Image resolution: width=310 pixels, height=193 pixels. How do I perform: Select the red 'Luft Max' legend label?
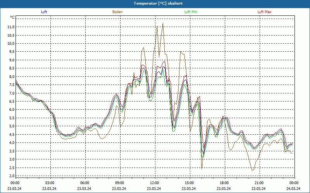click(264, 12)
